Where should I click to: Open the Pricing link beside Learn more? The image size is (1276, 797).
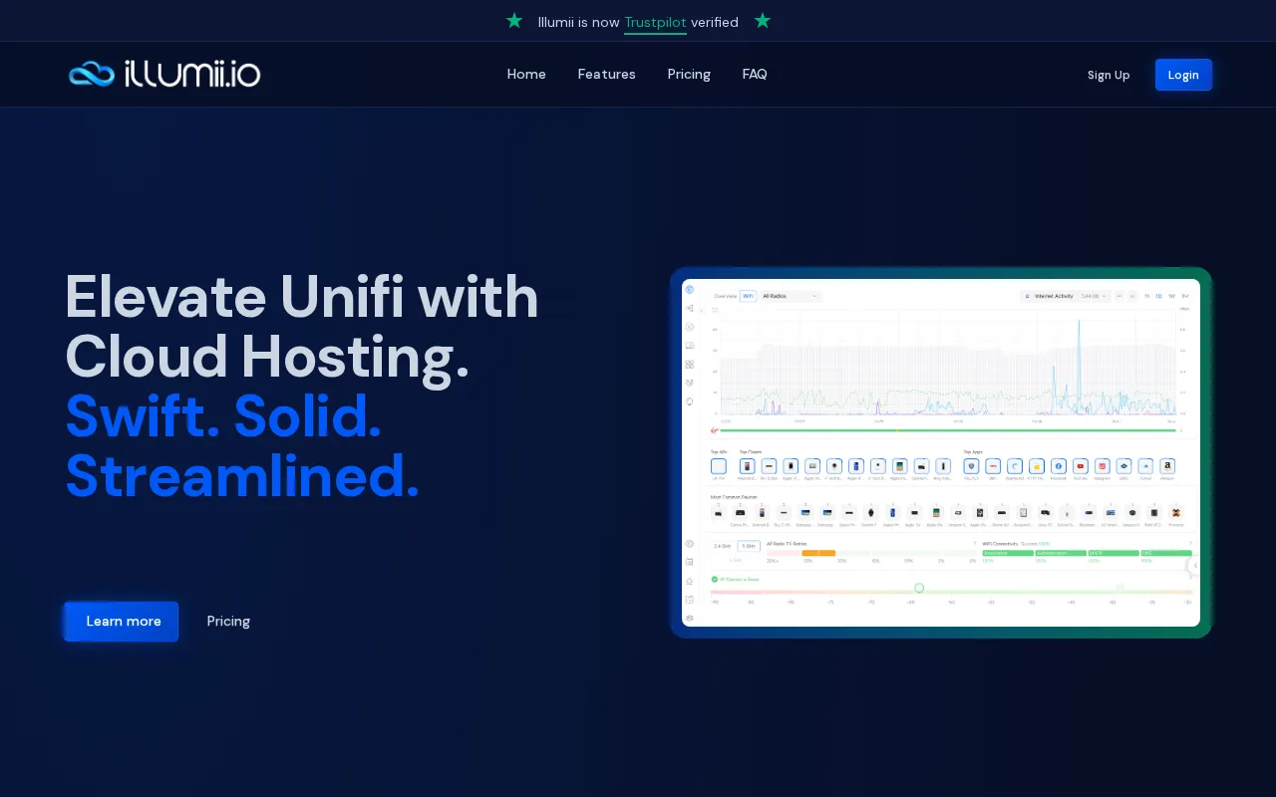tap(228, 622)
